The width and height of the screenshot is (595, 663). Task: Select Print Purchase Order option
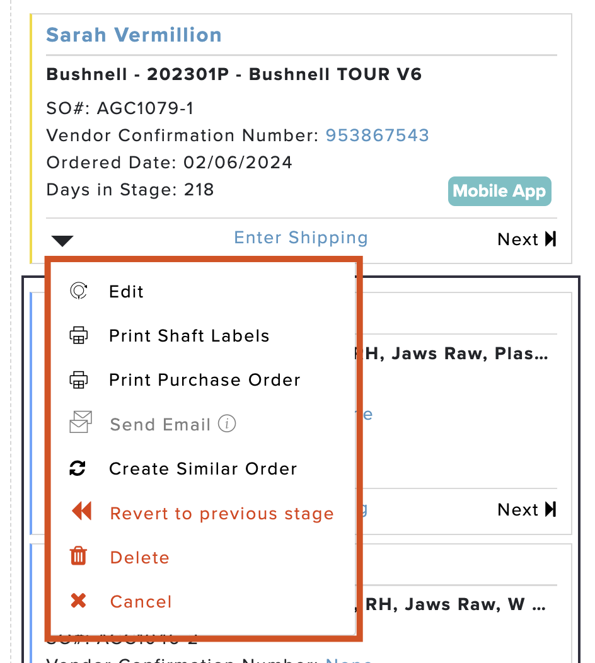pos(205,380)
